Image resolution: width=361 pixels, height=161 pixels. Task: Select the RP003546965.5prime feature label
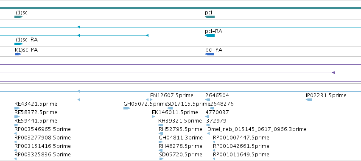click(x=42, y=129)
